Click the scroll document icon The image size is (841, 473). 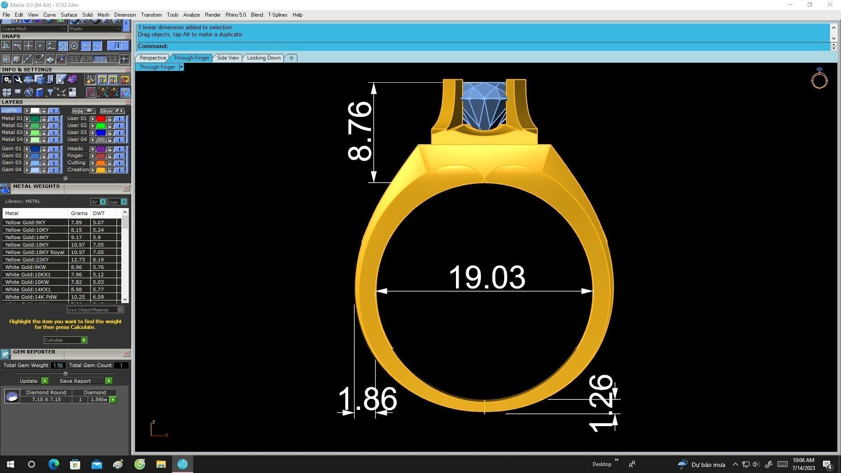(x=50, y=79)
